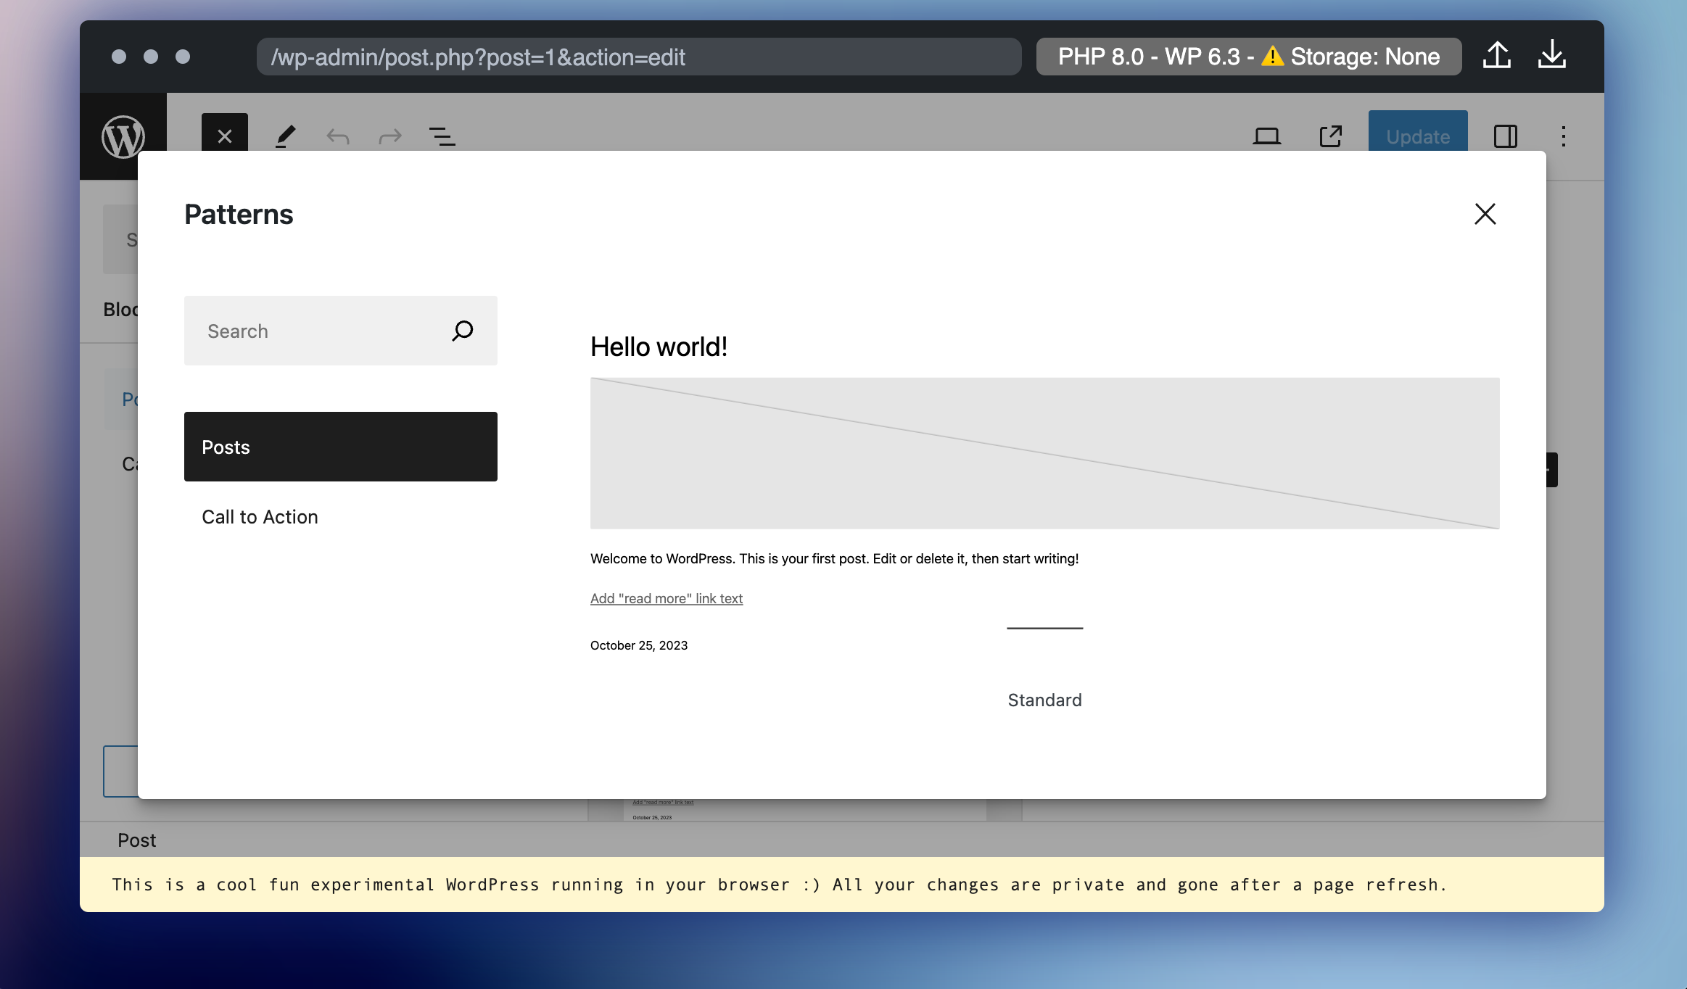Viewport: 1687px width, 989px height.
Task: Select the editing mode pencil tool
Action: 284,136
